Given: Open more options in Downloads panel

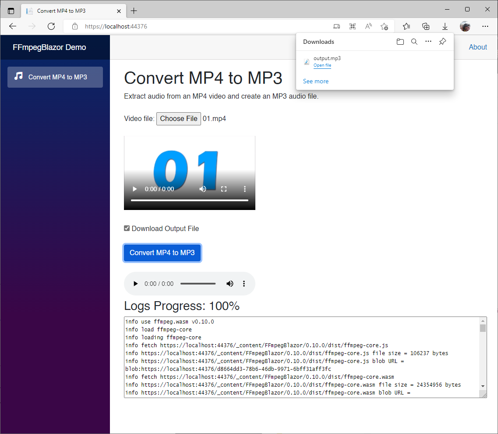Looking at the screenshot, I should click(428, 41).
